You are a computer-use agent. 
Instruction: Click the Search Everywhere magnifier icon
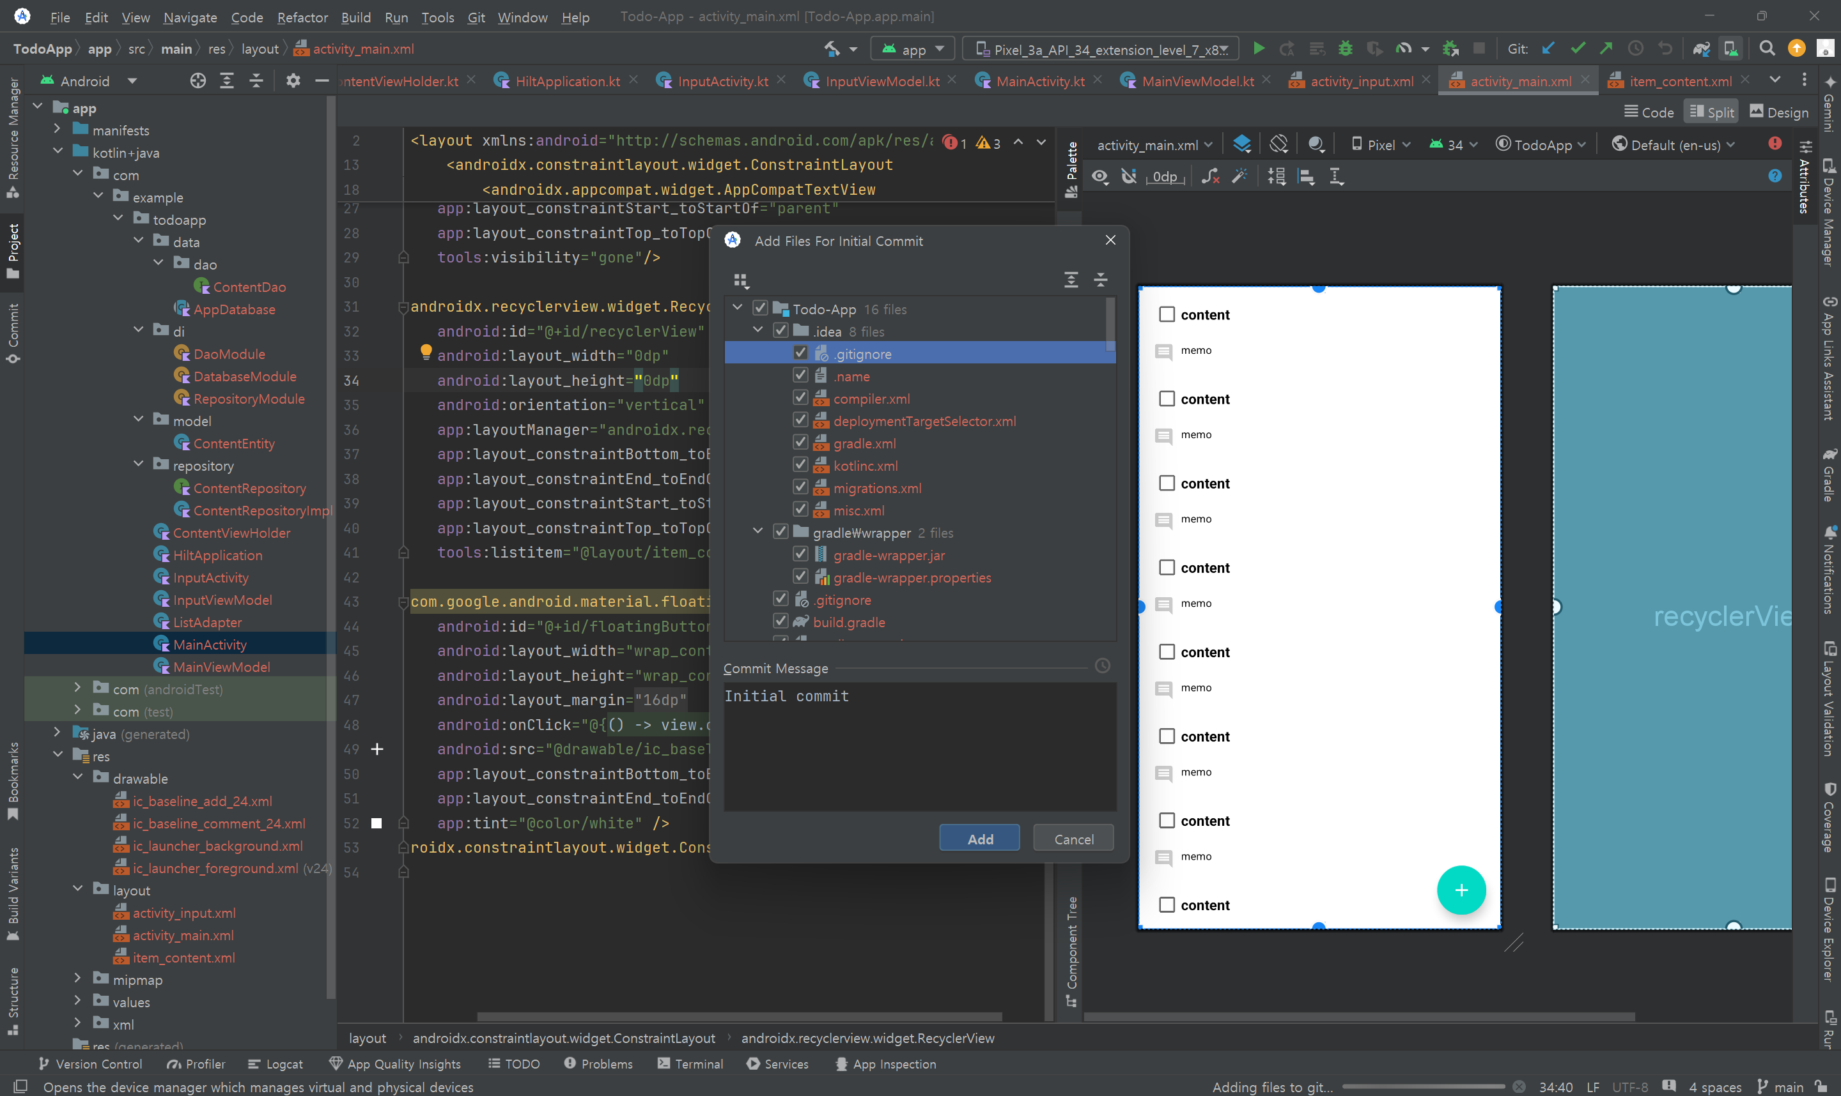pyautogui.click(x=1767, y=49)
